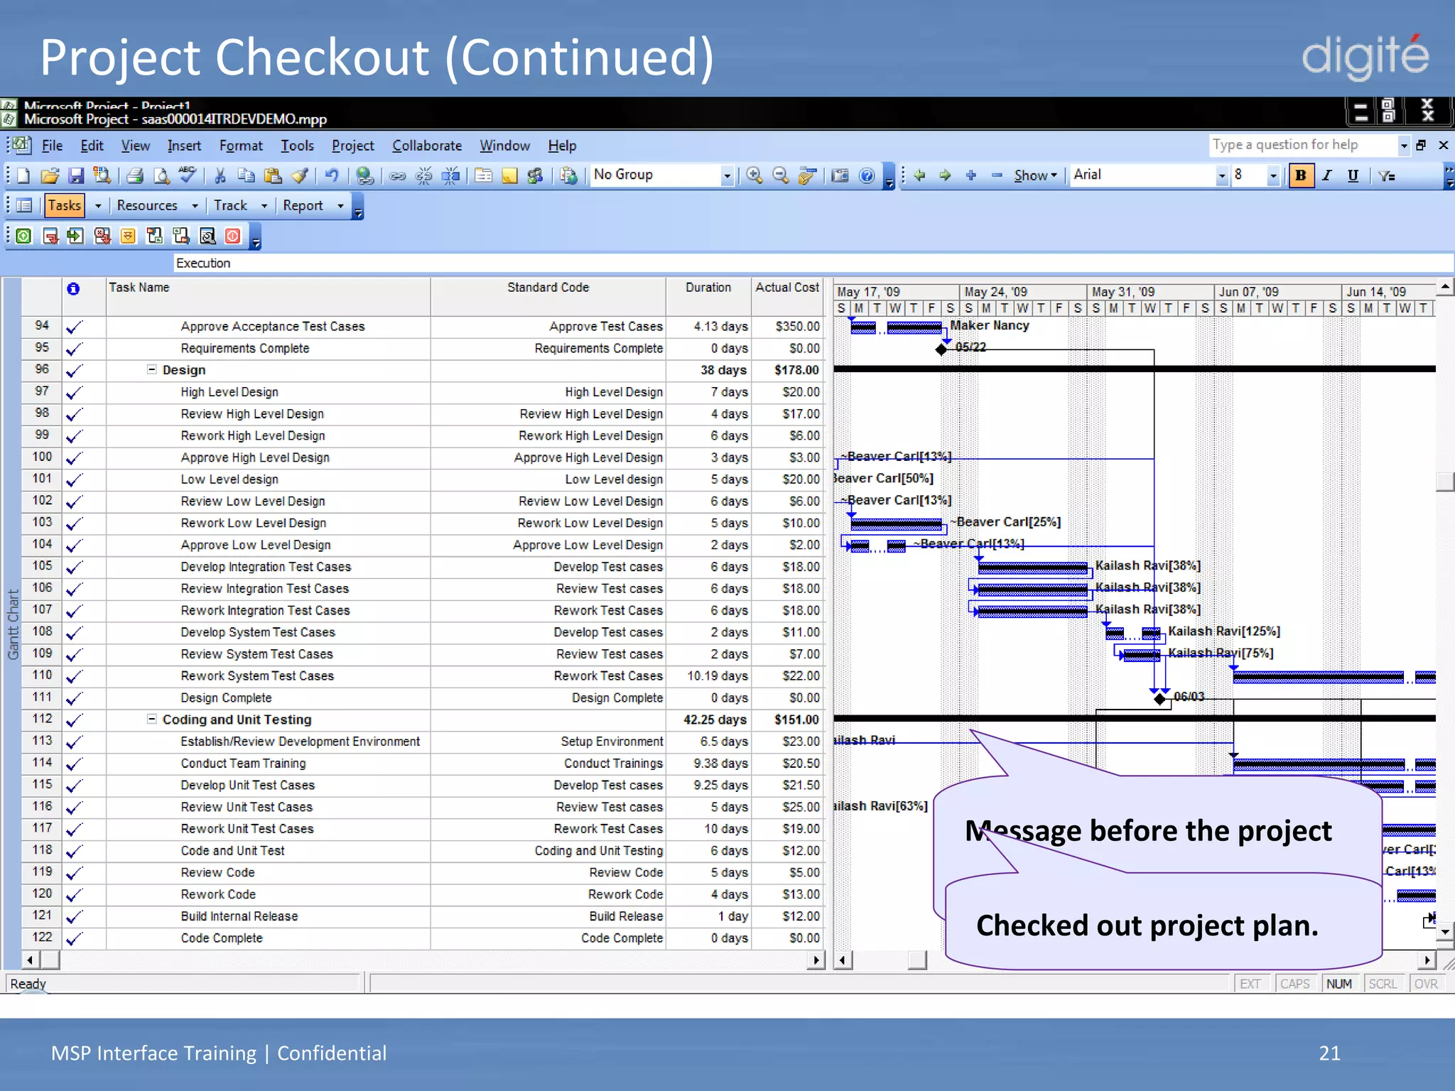Screen dimensions: 1455x1091
Task: Click the Zoom Out magnifier icon
Action: 781,175
